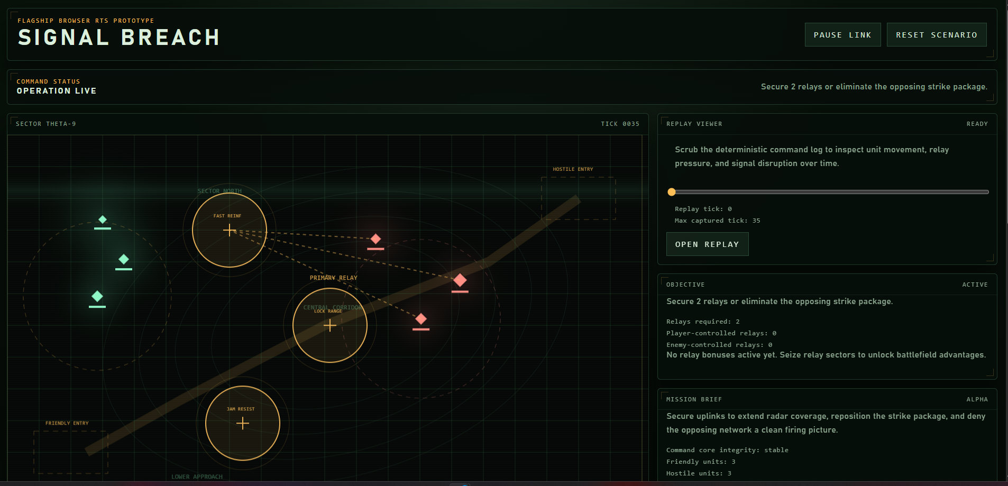Click the OPERATION LIVE status text
Screen dimensions: 1008x486
pyautogui.click(x=57, y=91)
